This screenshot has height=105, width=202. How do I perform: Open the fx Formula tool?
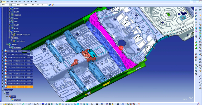coord(35,104)
